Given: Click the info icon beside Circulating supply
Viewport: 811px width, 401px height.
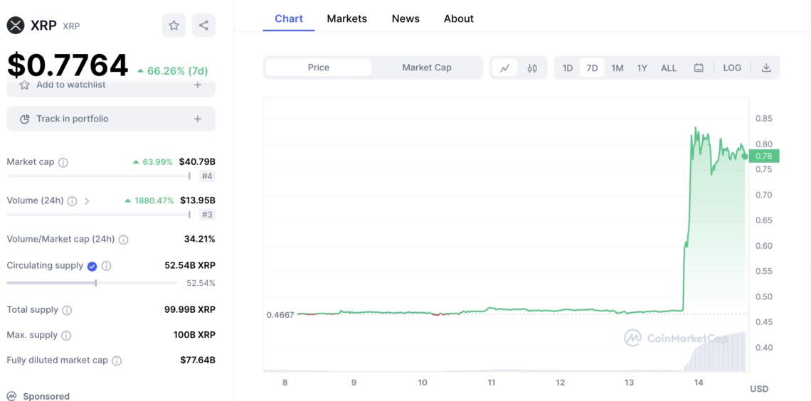Looking at the screenshot, I should pyautogui.click(x=106, y=266).
